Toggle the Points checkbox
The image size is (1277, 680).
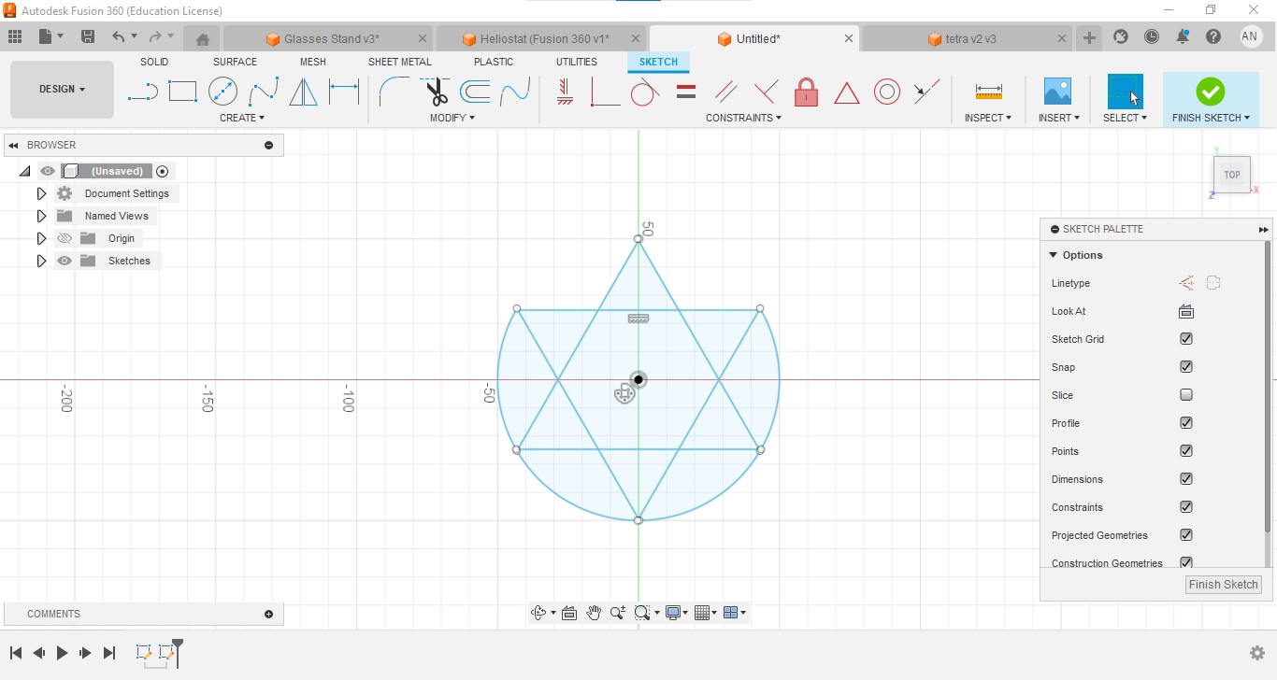tap(1186, 451)
